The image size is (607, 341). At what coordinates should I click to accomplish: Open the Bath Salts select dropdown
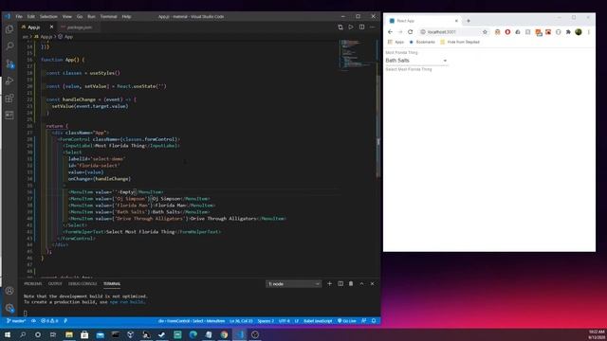(416, 61)
